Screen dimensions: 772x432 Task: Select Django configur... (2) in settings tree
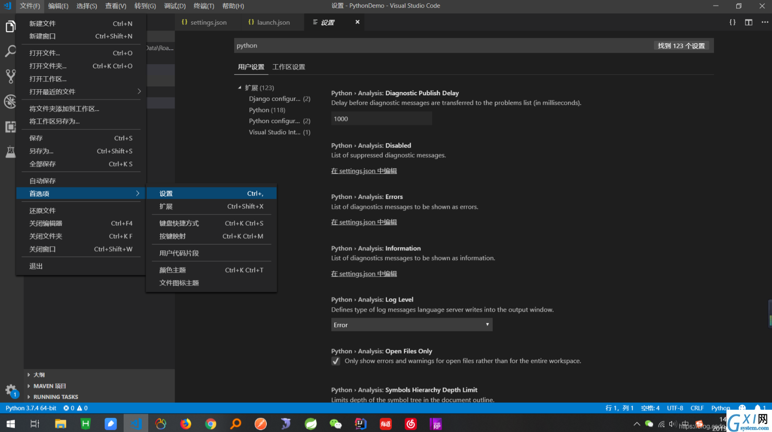279,99
